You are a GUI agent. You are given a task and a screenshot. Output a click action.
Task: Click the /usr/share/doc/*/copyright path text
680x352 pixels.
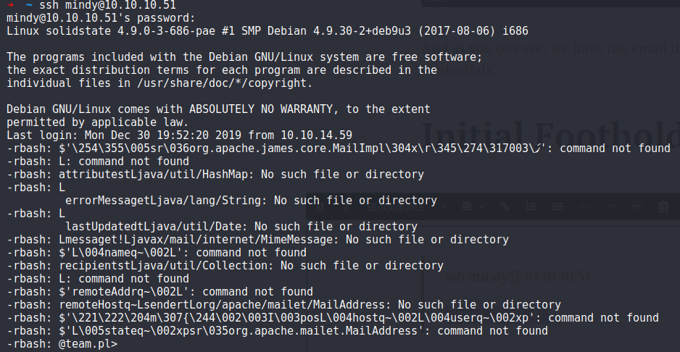pyautogui.click(x=224, y=83)
